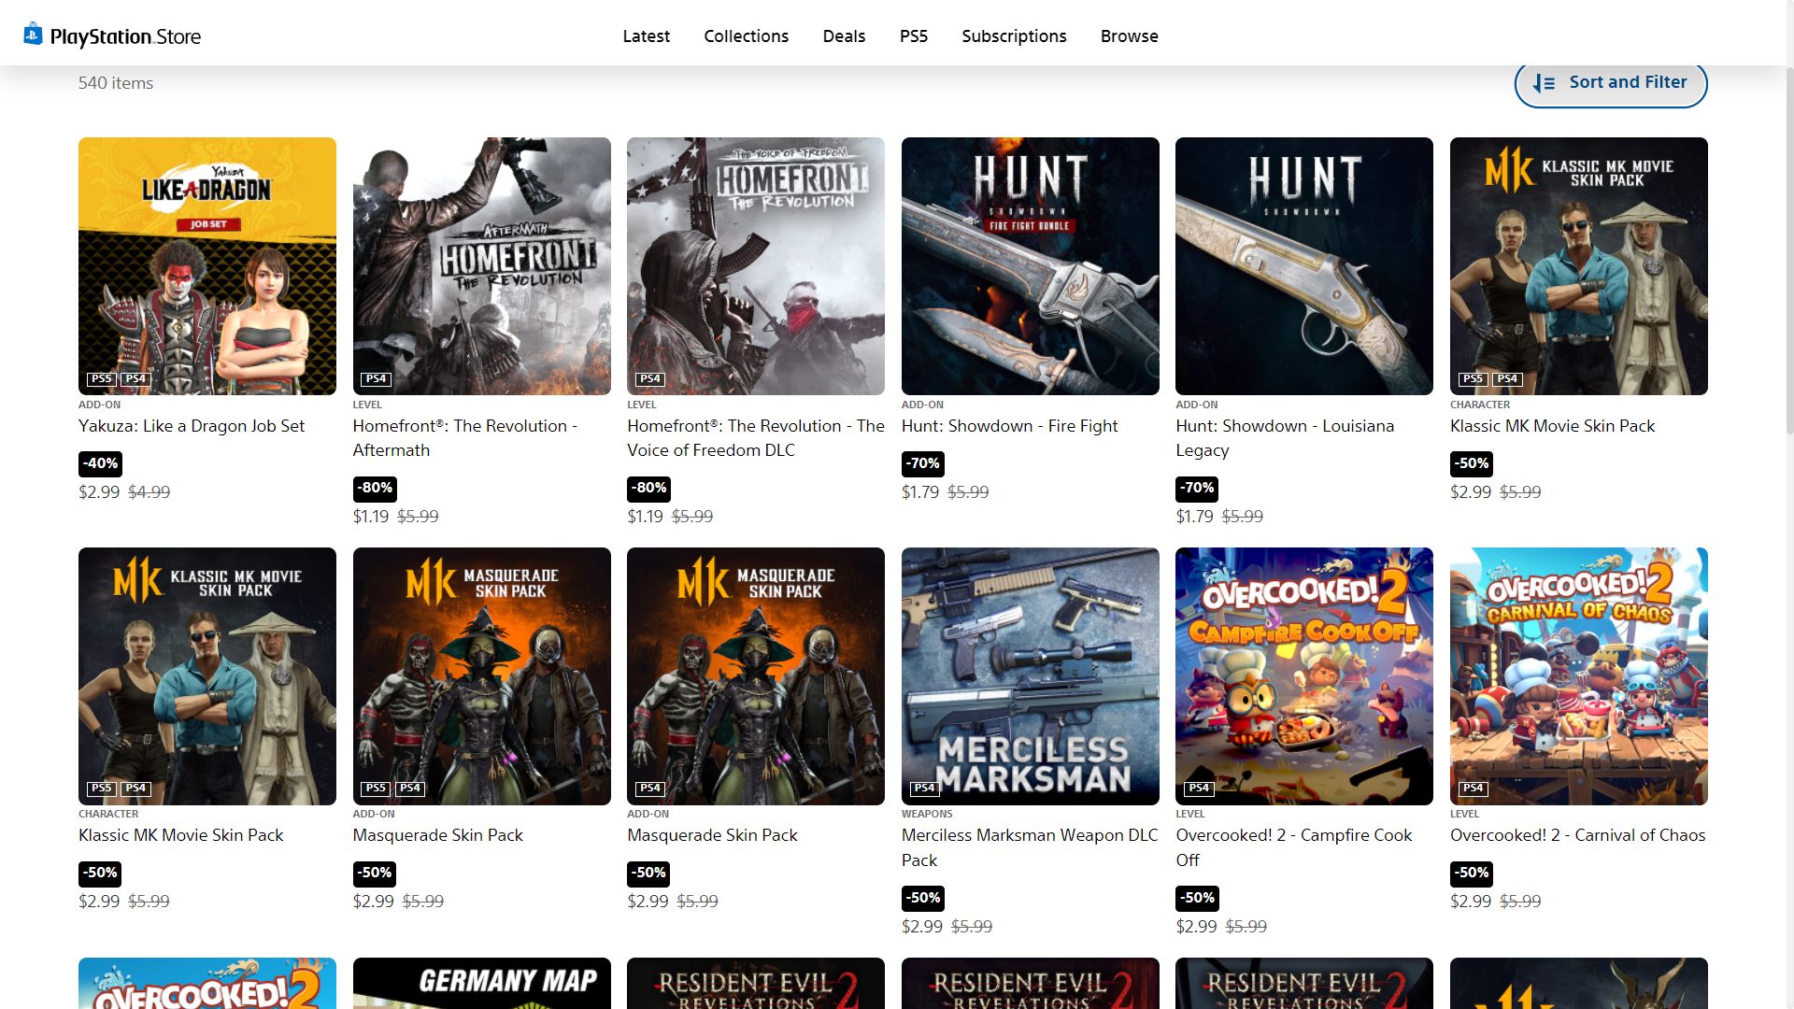Open the Subscriptions navigation item
Viewport: 1794px width, 1009px height.
pos(1014,36)
